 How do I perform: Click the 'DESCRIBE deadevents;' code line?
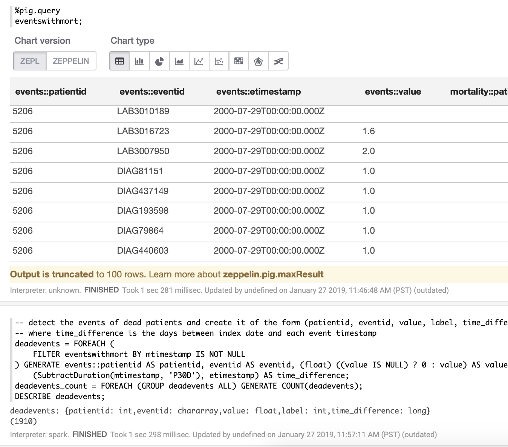60,396
